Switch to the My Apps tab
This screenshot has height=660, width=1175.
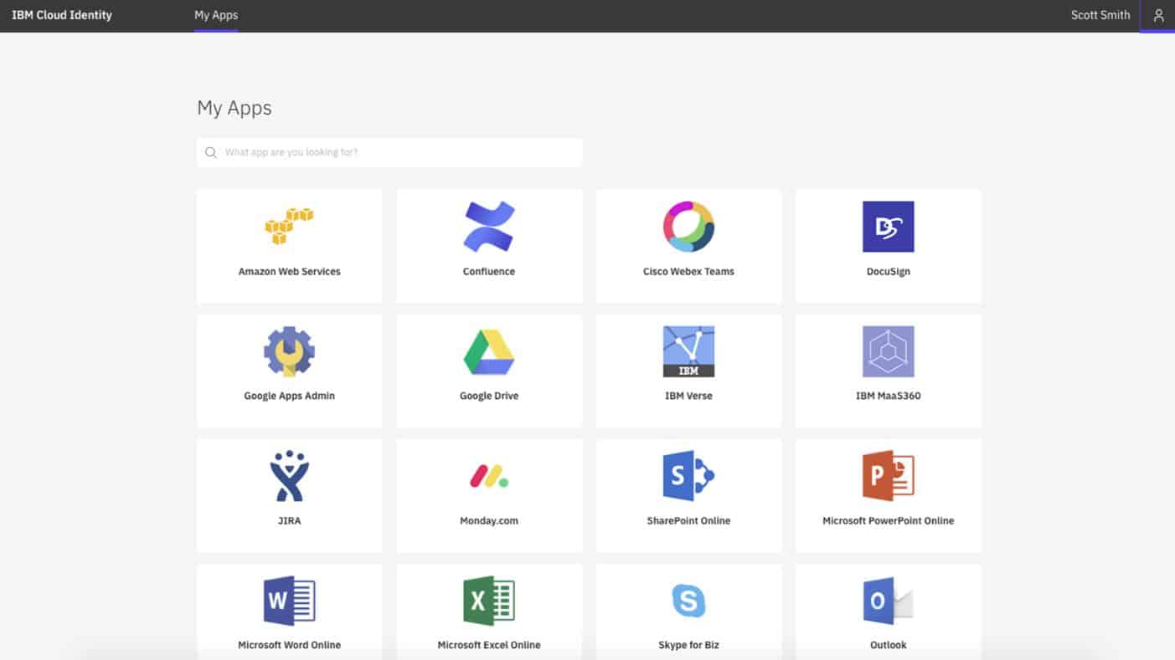point(216,15)
